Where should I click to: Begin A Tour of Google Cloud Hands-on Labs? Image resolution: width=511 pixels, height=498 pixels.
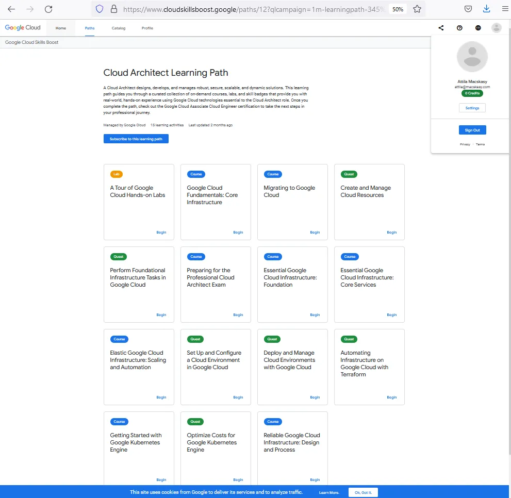[161, 233]
